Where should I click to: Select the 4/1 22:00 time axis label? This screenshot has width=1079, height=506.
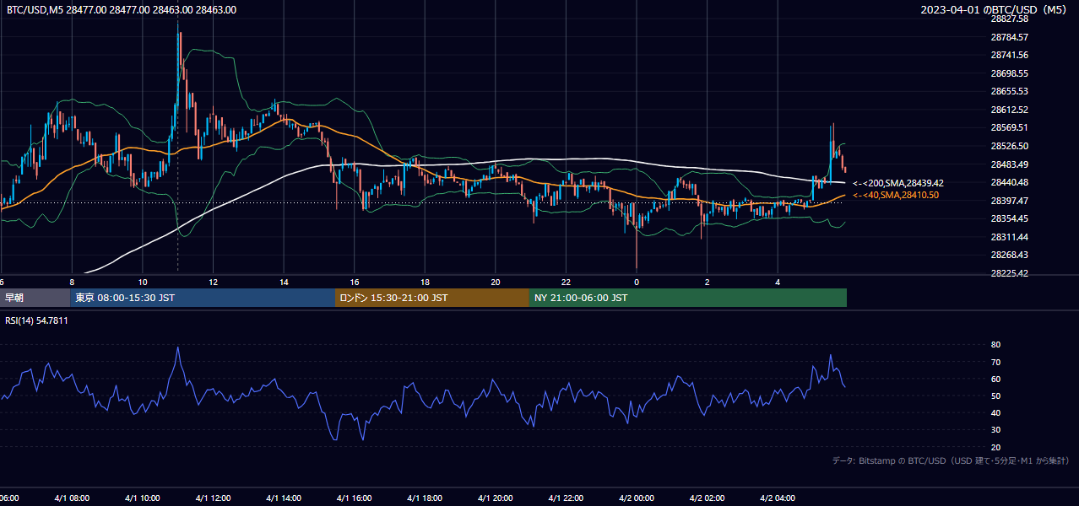566,498
